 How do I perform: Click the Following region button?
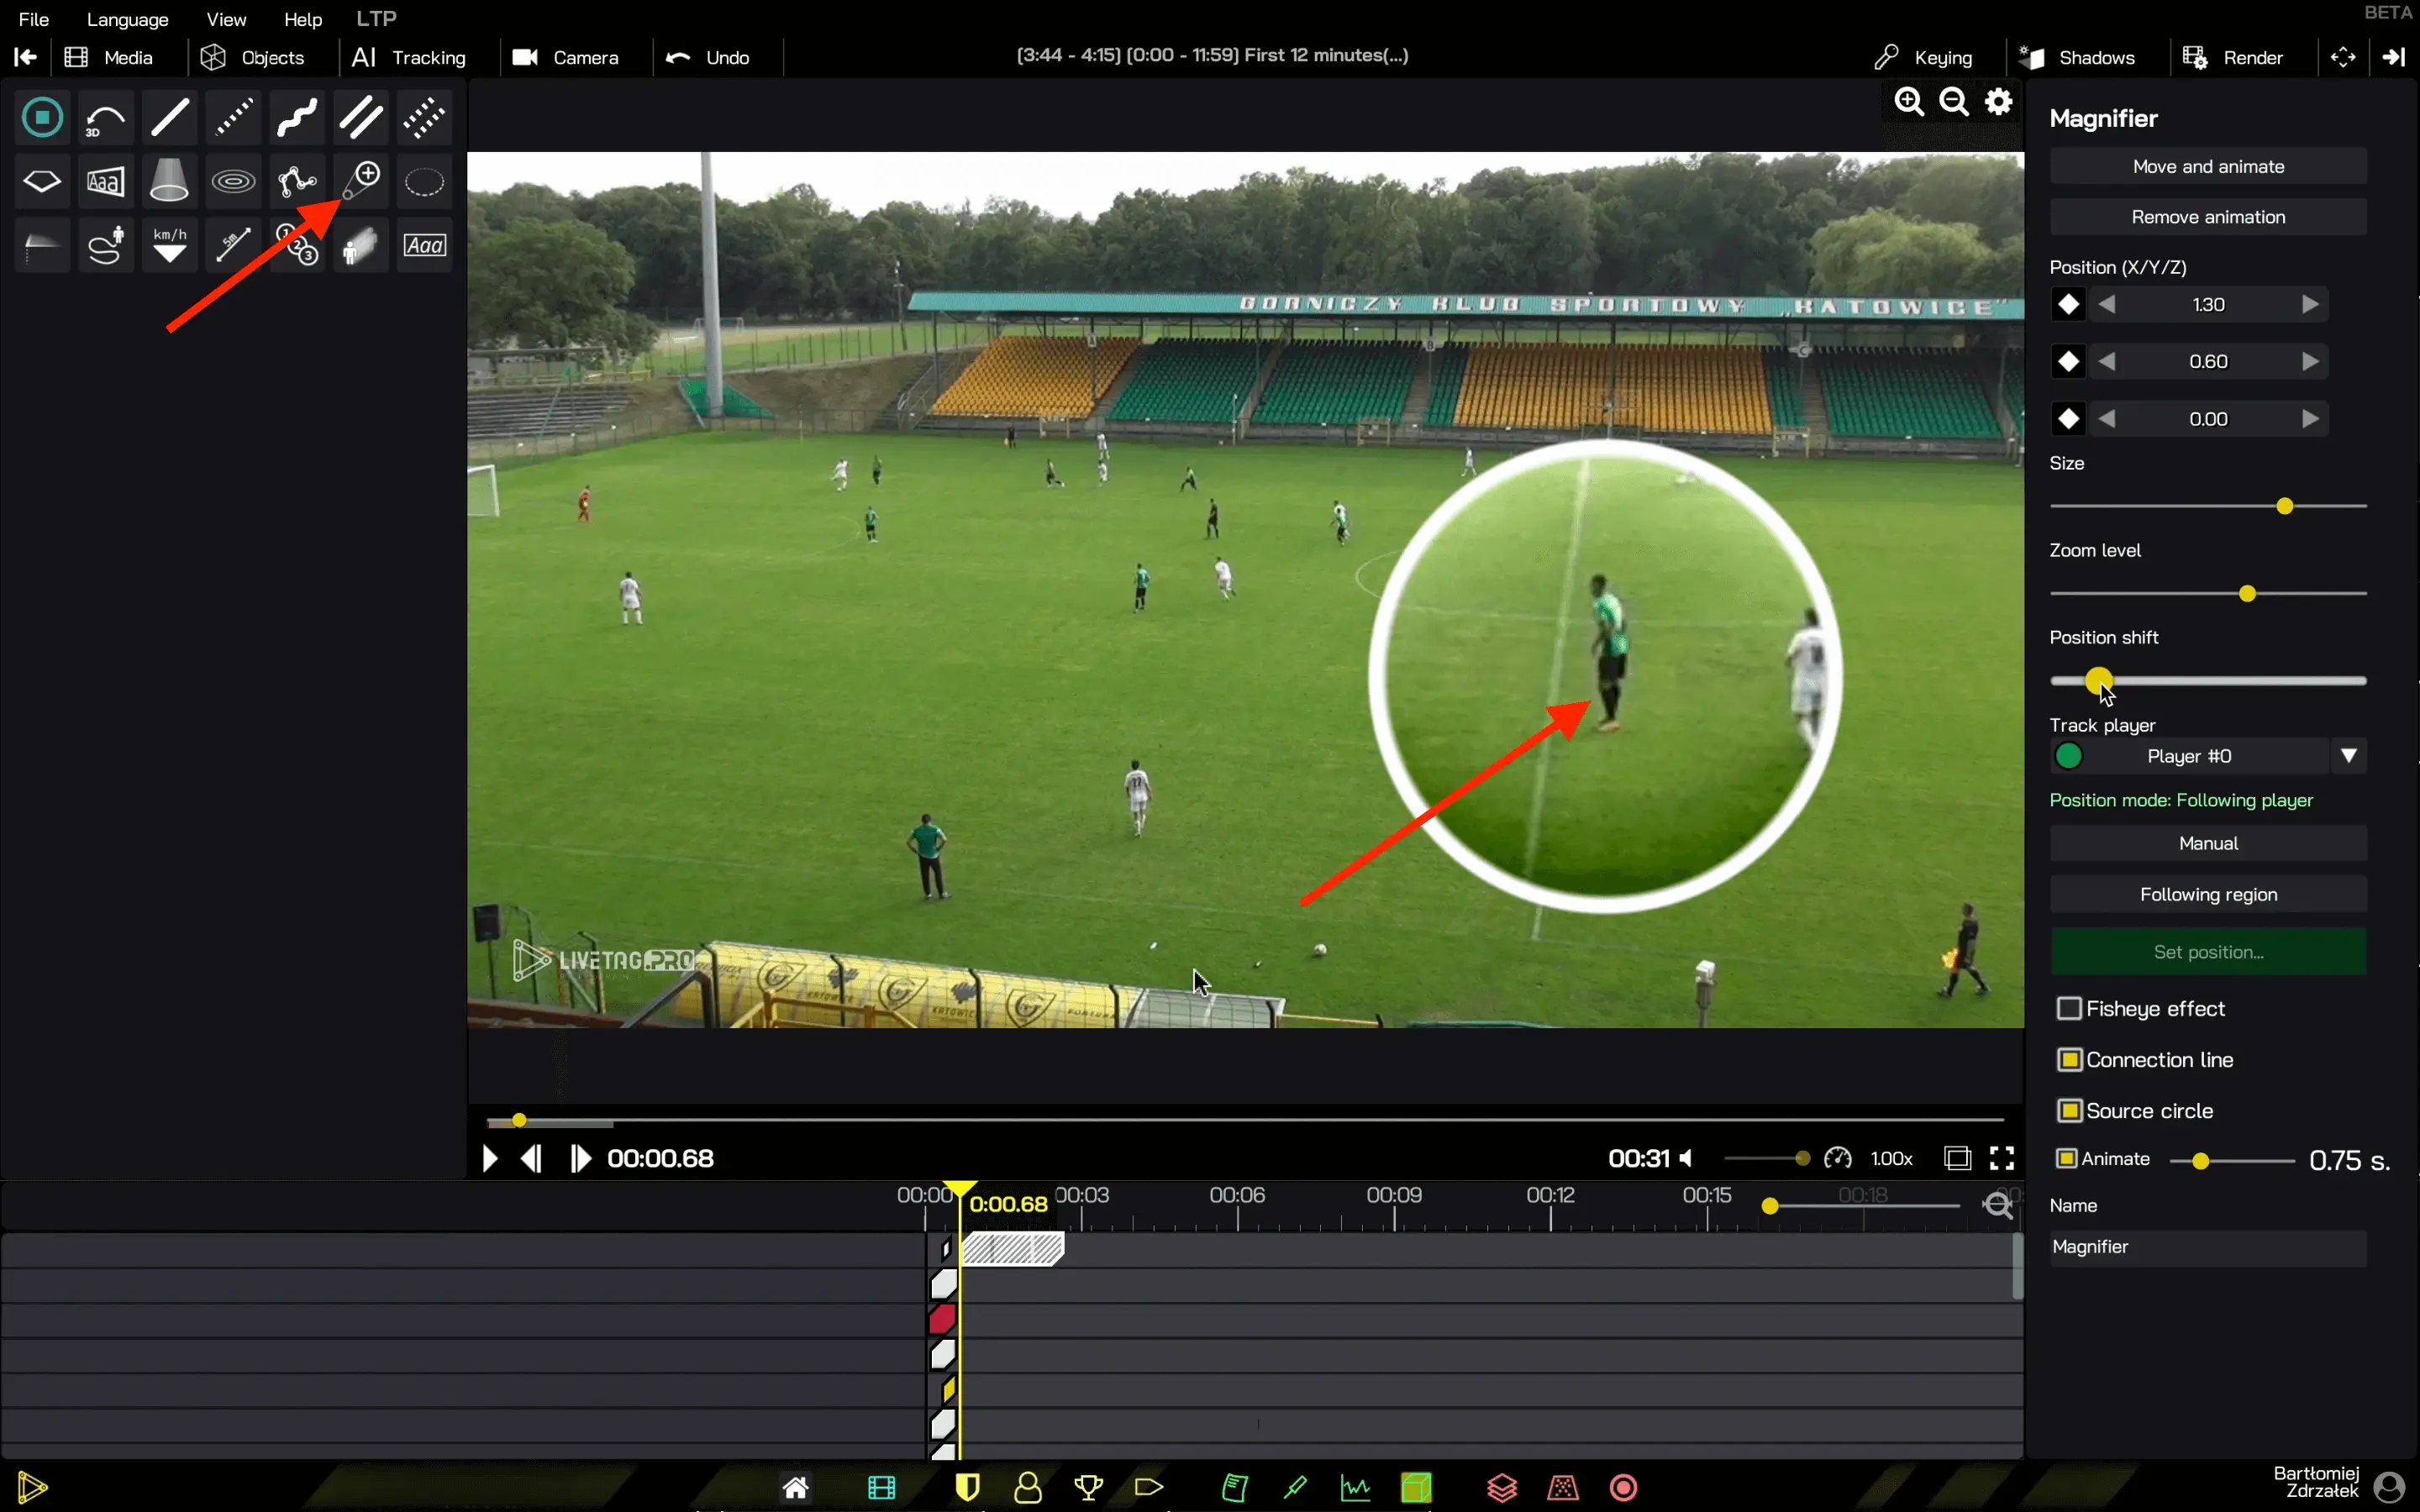tap(2207, 895)
